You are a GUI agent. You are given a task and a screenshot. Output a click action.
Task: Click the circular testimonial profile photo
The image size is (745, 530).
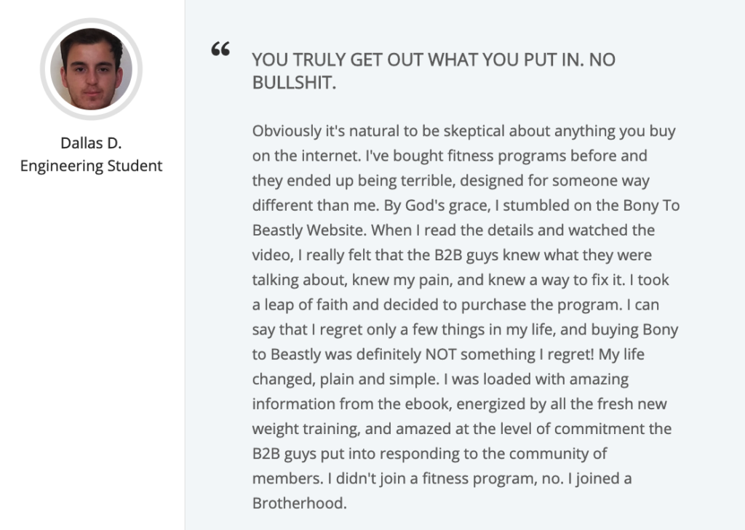pyautogui.click(x=91, y=70)
